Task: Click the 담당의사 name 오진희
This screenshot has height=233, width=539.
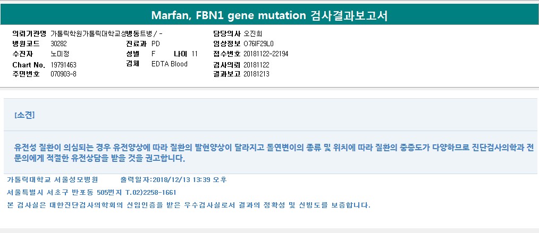Action: [254, 33]
